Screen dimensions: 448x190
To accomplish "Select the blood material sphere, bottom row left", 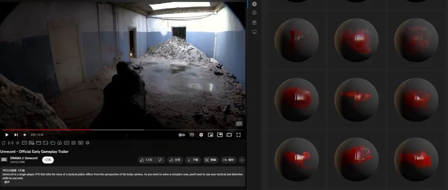I will (297, 159).
